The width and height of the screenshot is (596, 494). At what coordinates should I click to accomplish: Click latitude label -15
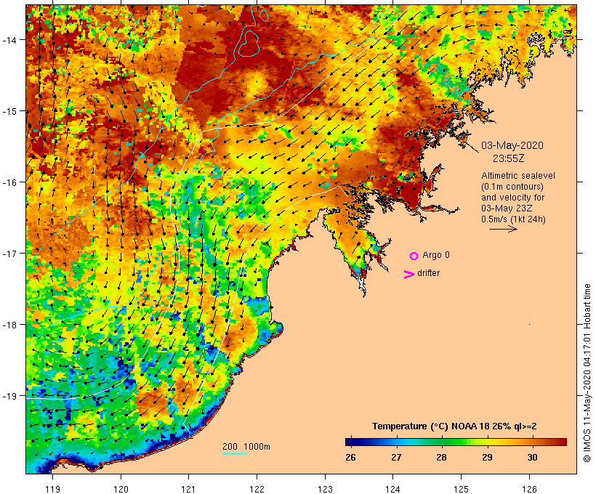pos(9,111)
